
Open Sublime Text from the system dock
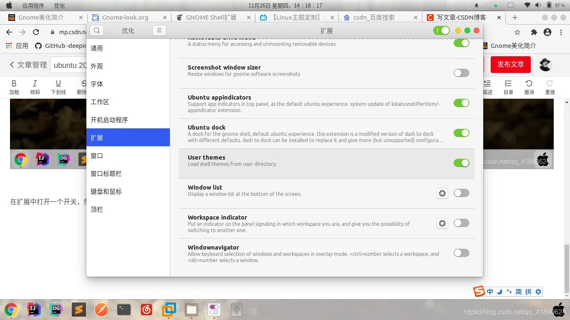[79, 309]
